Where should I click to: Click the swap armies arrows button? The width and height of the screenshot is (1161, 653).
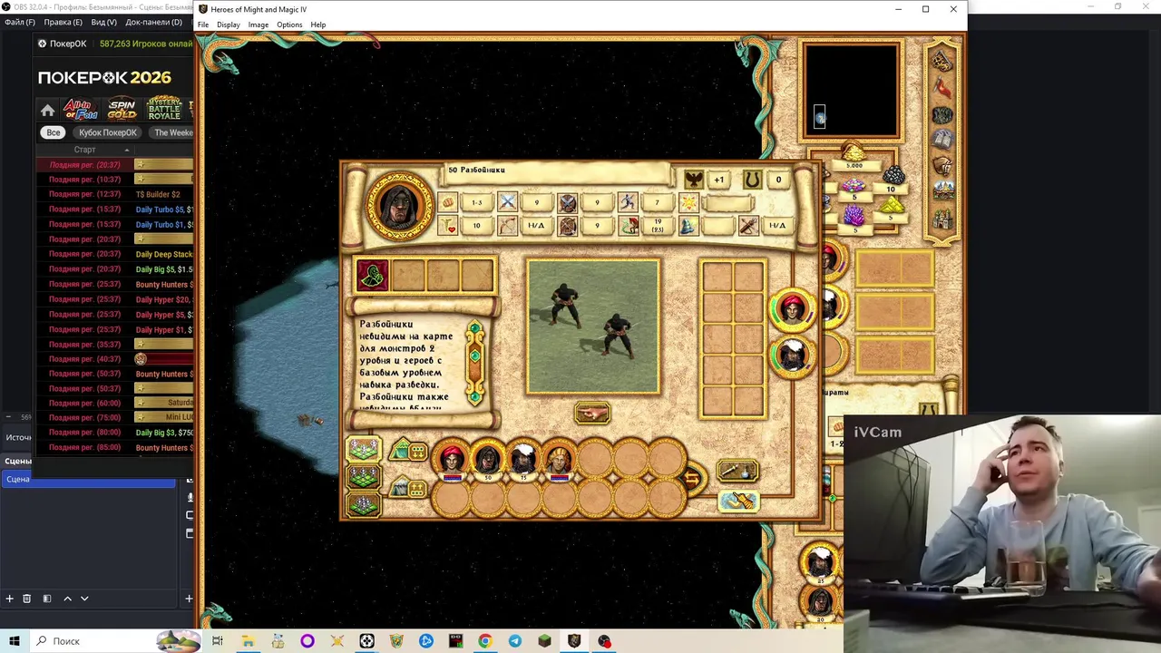point(693,479)
